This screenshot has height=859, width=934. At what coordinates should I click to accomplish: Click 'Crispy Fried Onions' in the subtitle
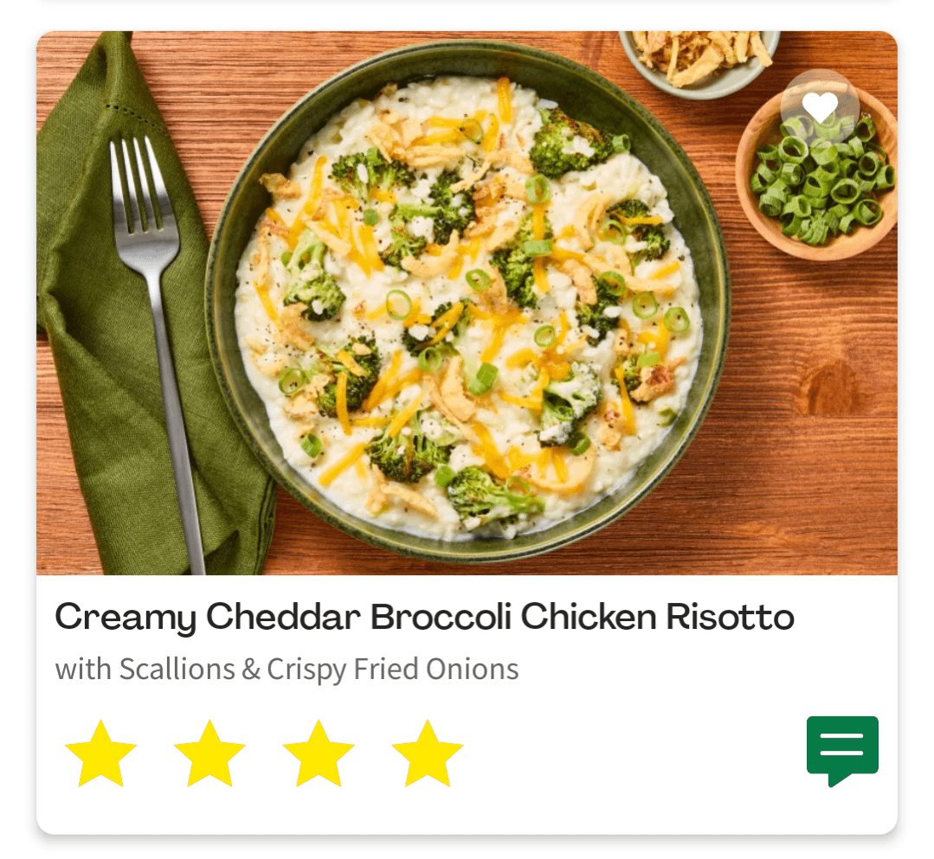point(393,669)
